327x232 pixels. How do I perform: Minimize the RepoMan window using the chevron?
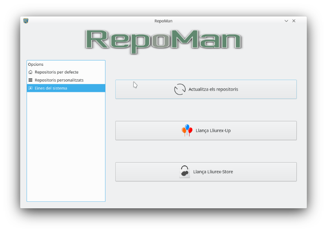[x=287, y=21]
